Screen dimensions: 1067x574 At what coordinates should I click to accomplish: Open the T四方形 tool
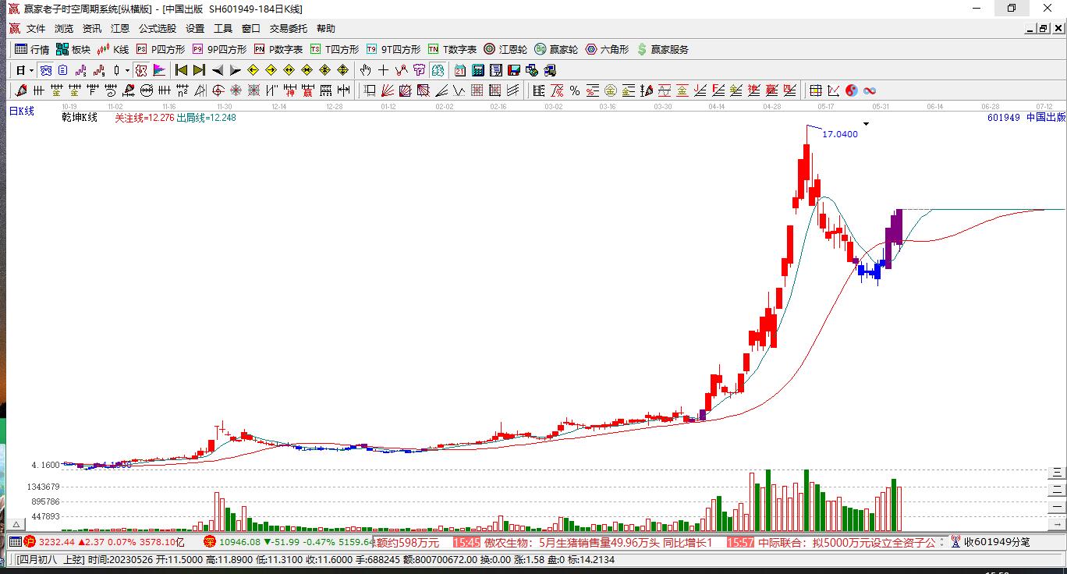335,49
